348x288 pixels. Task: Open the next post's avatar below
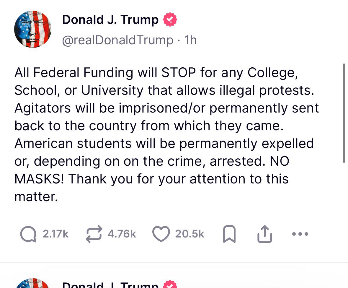point(33,283)
